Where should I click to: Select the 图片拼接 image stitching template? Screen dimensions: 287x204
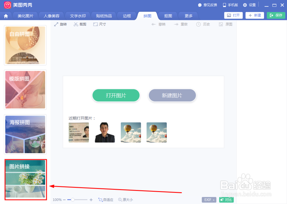click(x=25, y=179)
